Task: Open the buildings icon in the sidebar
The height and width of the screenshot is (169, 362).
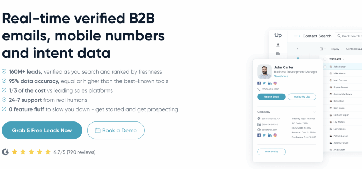Action: pyautogui.click(x=278, y=54)
